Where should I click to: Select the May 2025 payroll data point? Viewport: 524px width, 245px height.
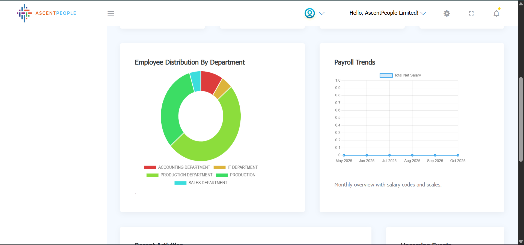pos(344,155)
